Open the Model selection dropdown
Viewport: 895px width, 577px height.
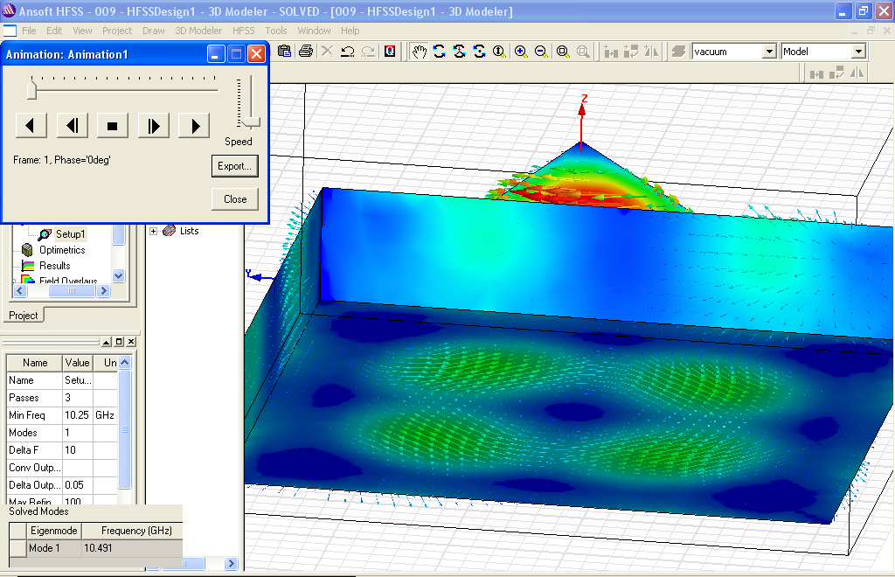pyautogui.click(x=858, y=52)
